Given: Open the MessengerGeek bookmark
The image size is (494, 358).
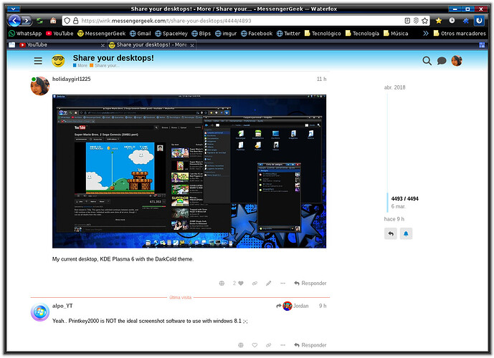Looking at the screenshot, I should pyautogui.click(x=101, y=34).
